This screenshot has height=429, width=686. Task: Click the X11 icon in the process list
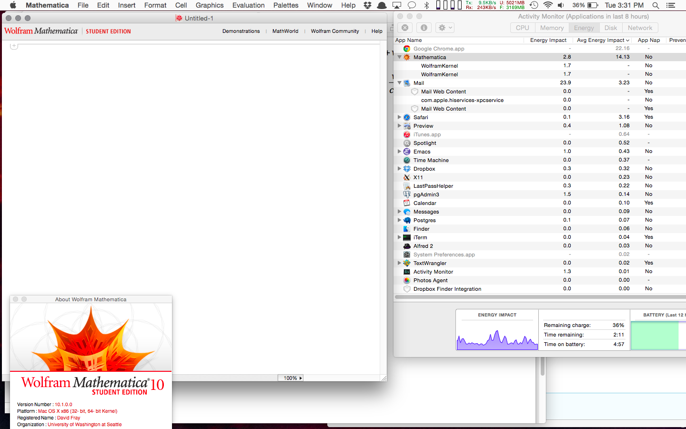407,177
